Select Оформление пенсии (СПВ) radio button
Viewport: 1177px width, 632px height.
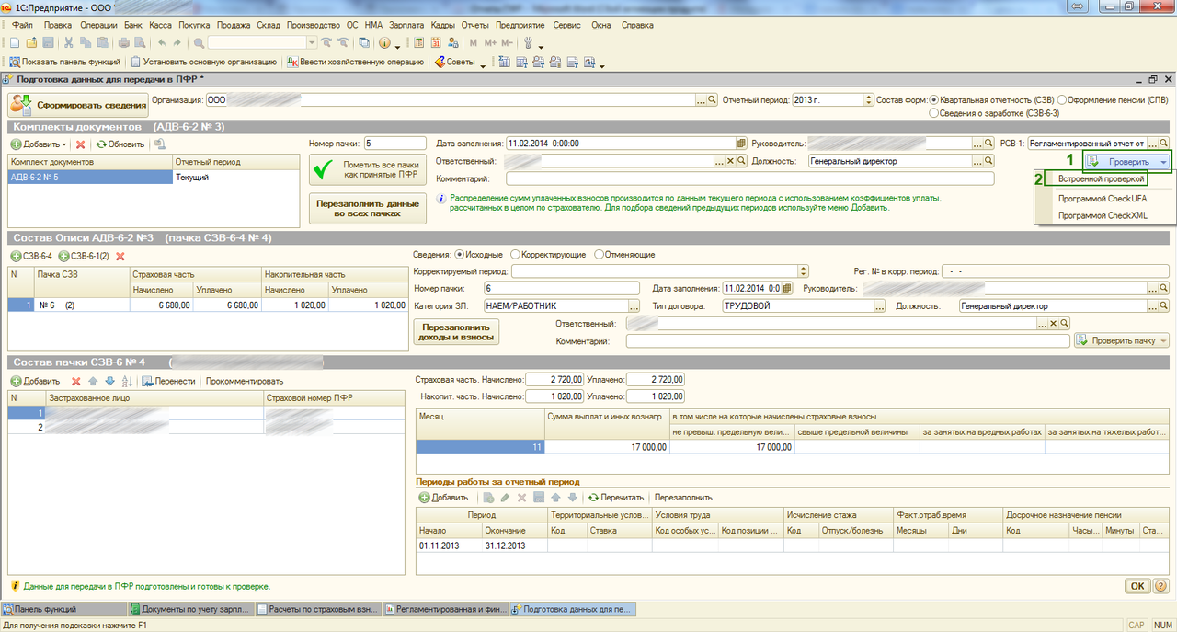(x=1063, y=99)
